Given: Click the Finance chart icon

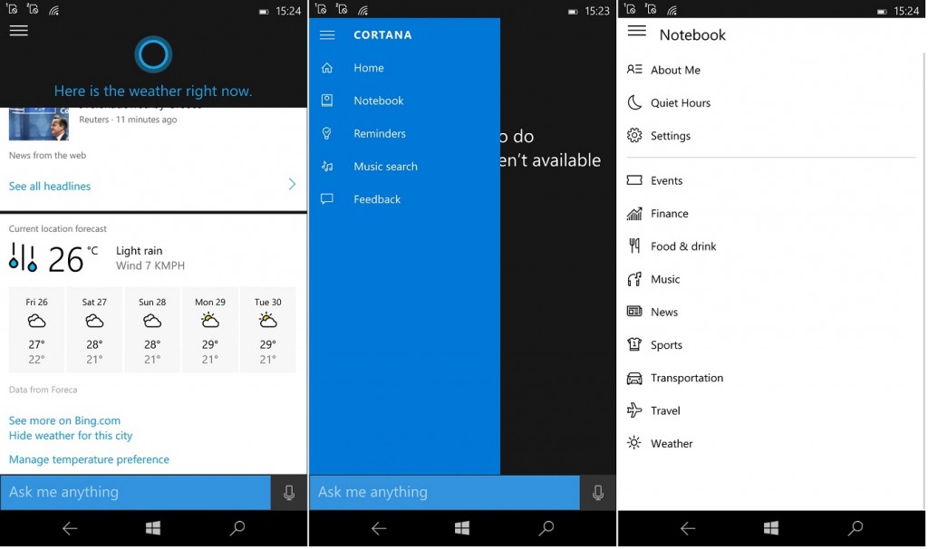Looking at the screenshot, I should point(634,213).
